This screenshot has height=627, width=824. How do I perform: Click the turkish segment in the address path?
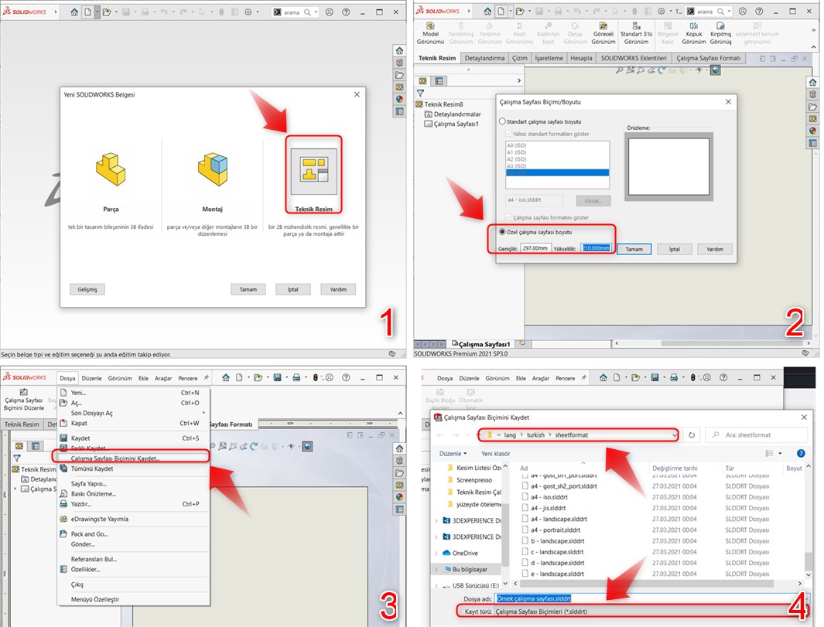click(x=535, y=435)
